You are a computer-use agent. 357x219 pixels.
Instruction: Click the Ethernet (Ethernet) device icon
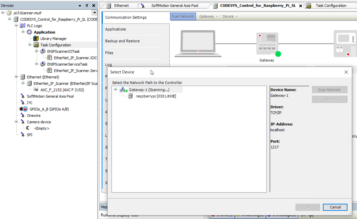point(23,77)
